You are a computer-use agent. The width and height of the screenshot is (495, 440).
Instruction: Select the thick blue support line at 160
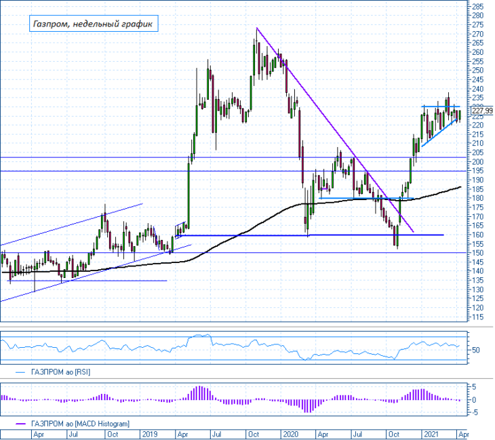[309, 235]
